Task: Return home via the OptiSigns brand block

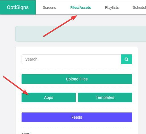Action: point(18,7)
